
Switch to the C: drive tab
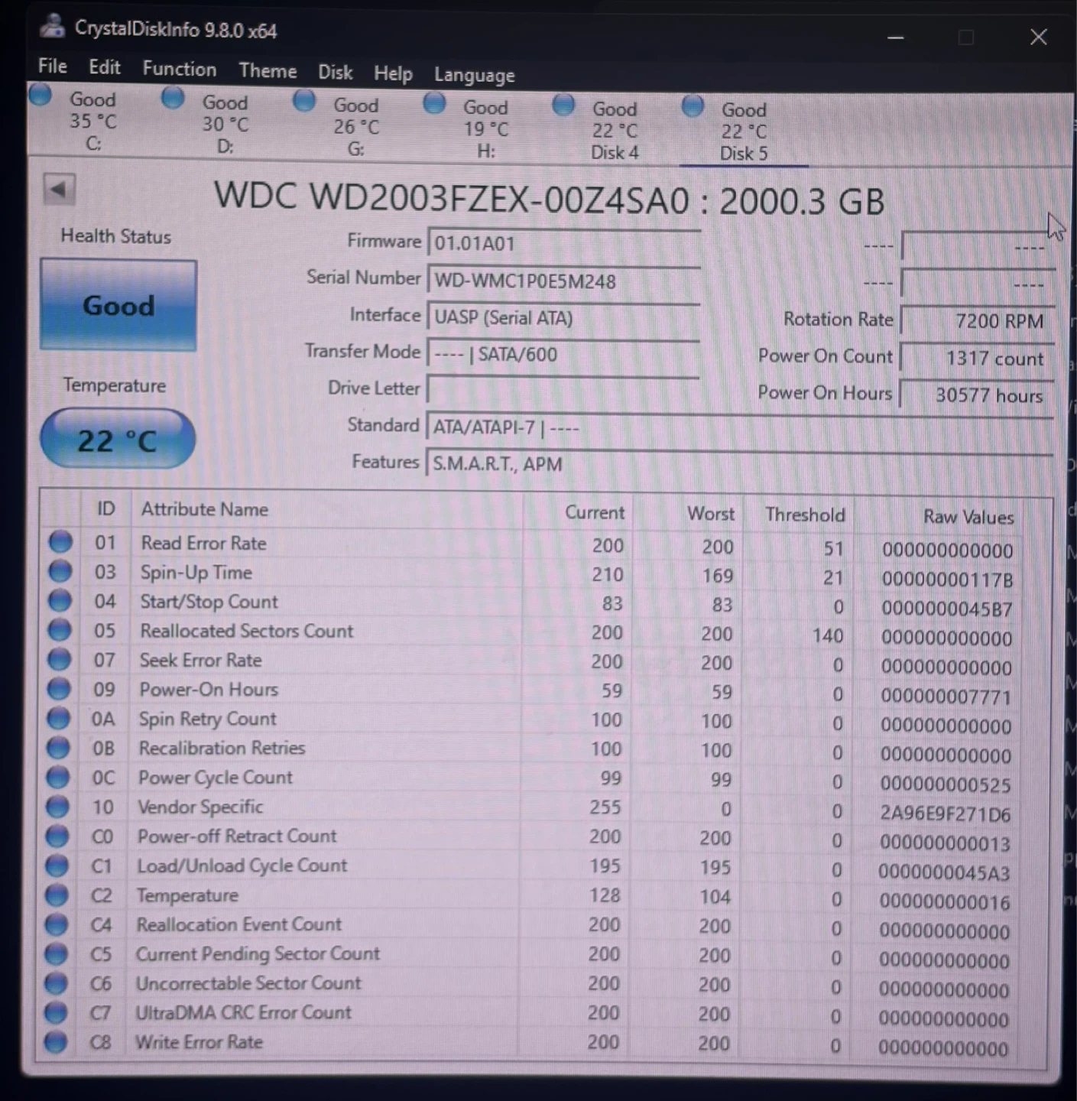[x=92, y=120]
